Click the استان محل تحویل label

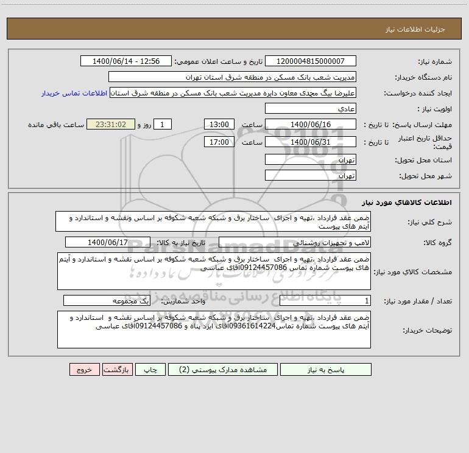coord(423,160)
